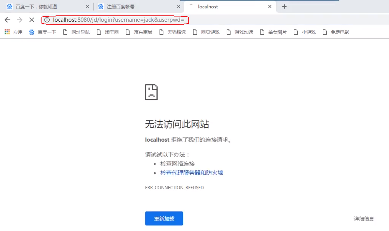Click the 重新加载 reload button
The height and width of the screenshot is (231, 389).
[x=164, y=218]
